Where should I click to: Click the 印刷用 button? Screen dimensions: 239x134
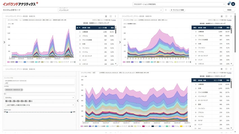click(x=229, y=10)
